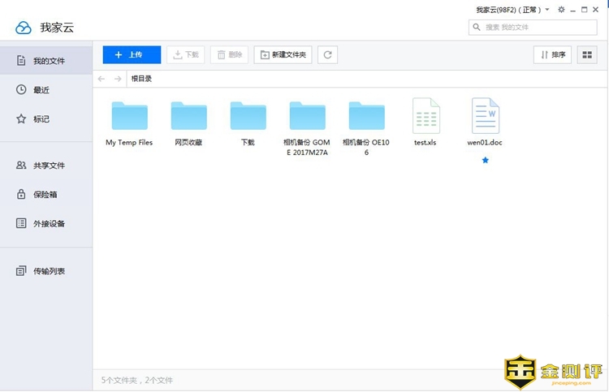Open 保险箱 safe box in sidebar
Viewport: 609px width, 392px height.
[x=45, y=195]
